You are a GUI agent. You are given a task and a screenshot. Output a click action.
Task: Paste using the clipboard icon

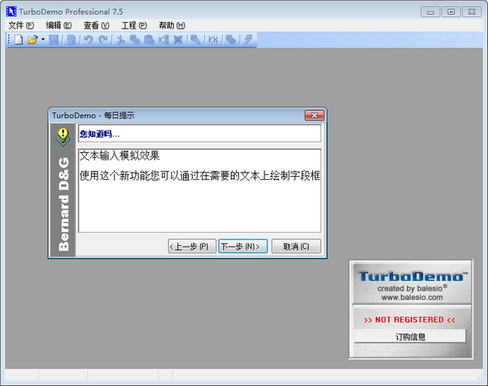149,40
